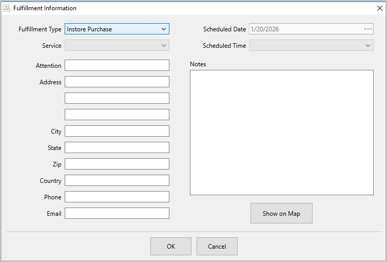Click the Zip input field

pos(117,164)
